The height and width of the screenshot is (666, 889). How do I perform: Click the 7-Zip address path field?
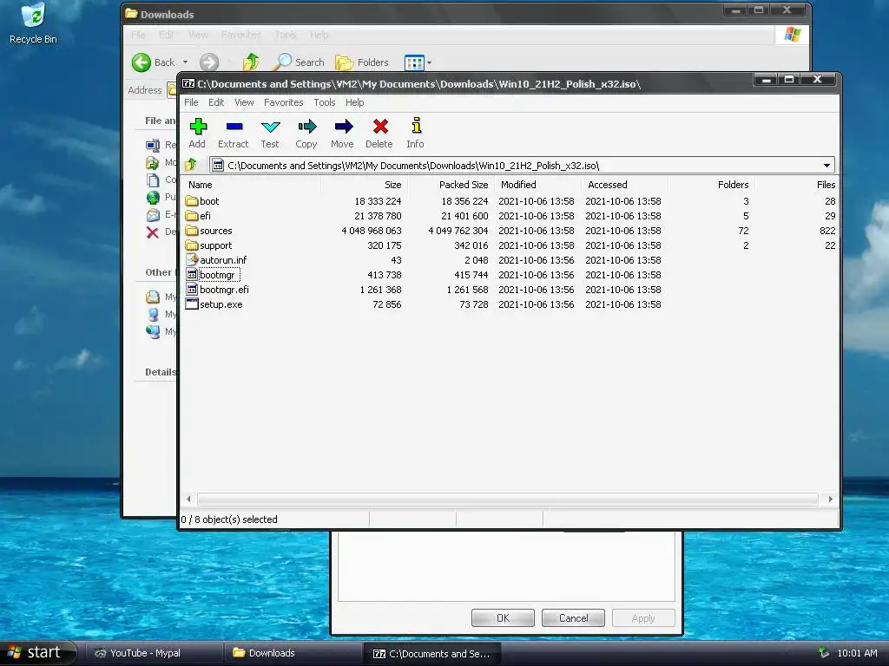click(x=522, y=166)
